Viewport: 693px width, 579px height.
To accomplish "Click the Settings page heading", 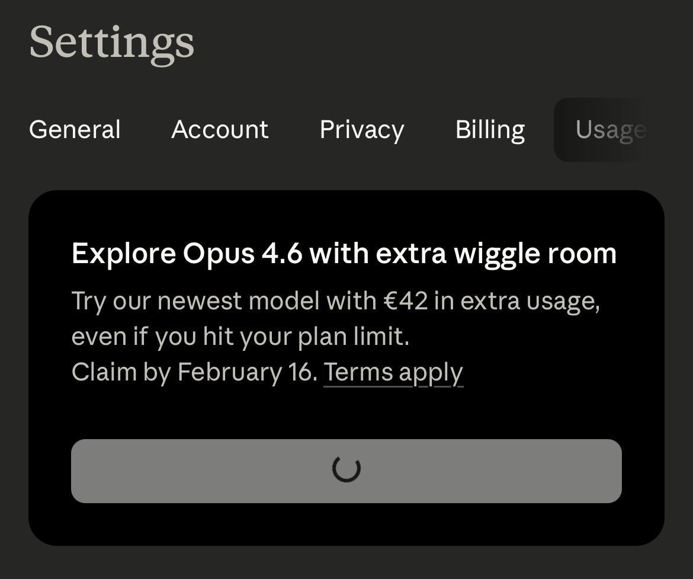I will click(111, 42).
